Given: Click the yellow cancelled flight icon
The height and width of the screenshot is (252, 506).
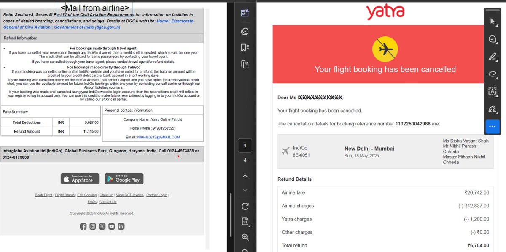Looking at the screenshot, I should click(385, 49).
